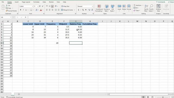Click the Font Color red A
The height and width of the screenshot is (98, 174).
coord(41,10)
